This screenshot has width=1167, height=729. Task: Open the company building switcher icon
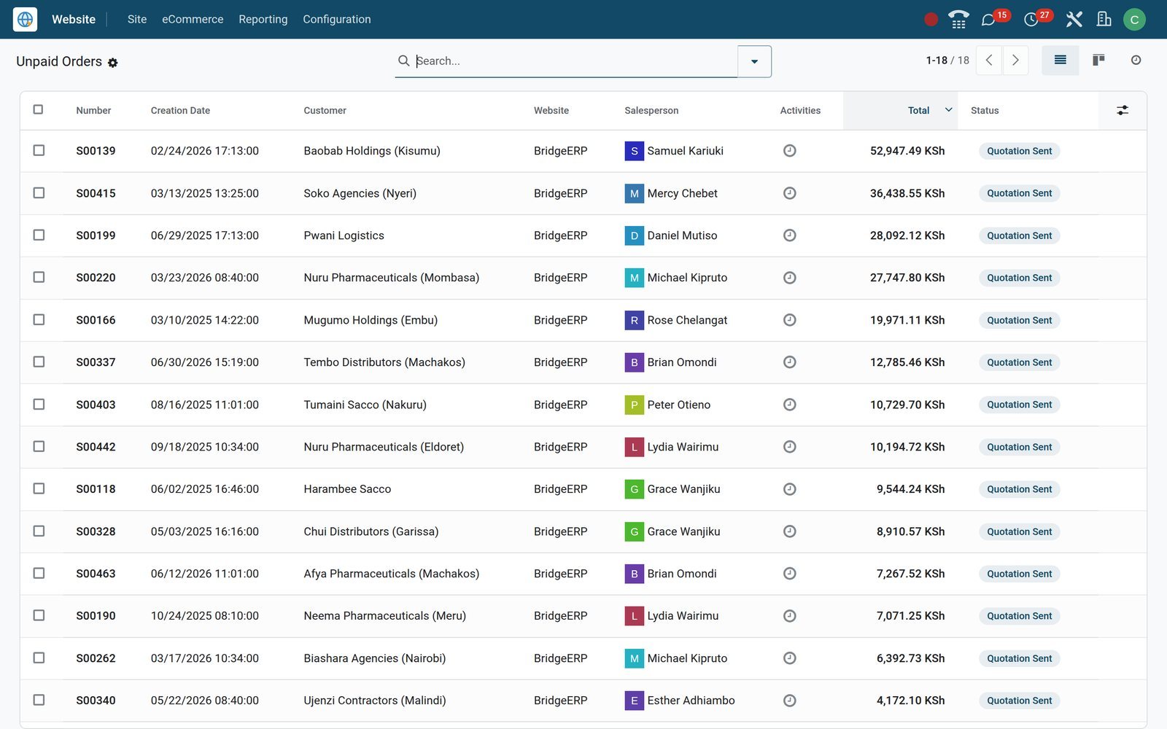[1104, 20]
